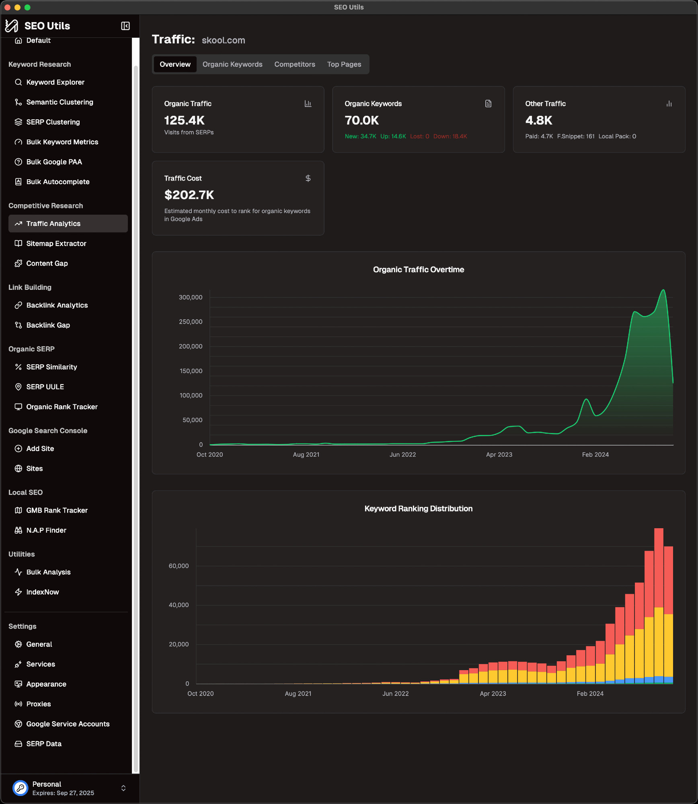
Task: Click the Expires: Sep 27, 2025 text
Action: (x=63, y=793)
